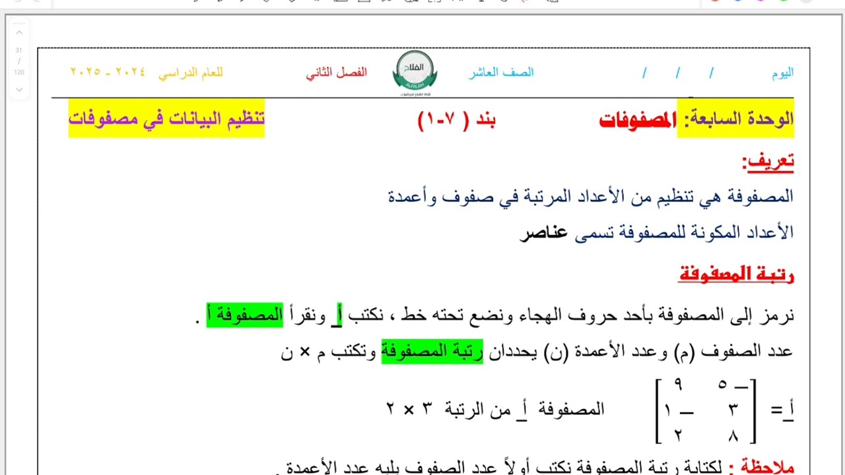Click the highlighted 'الوحدة السابعة:' label
This screenshot has width=845, height=475.
(735, 119)
